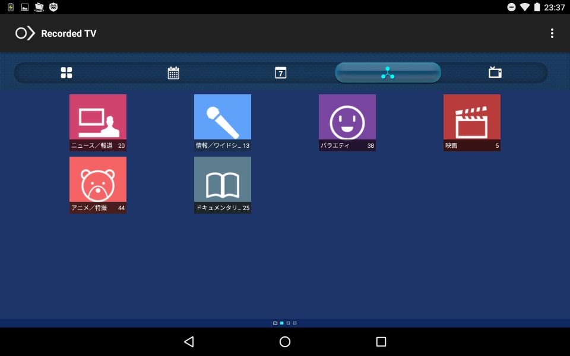
Task: Select the day-7 calendar tab
Action: [280, 72]
